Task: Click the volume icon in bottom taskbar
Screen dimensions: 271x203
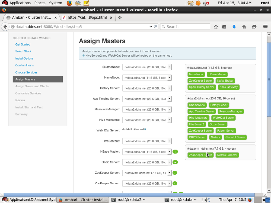Action: (x=207, y=200)
